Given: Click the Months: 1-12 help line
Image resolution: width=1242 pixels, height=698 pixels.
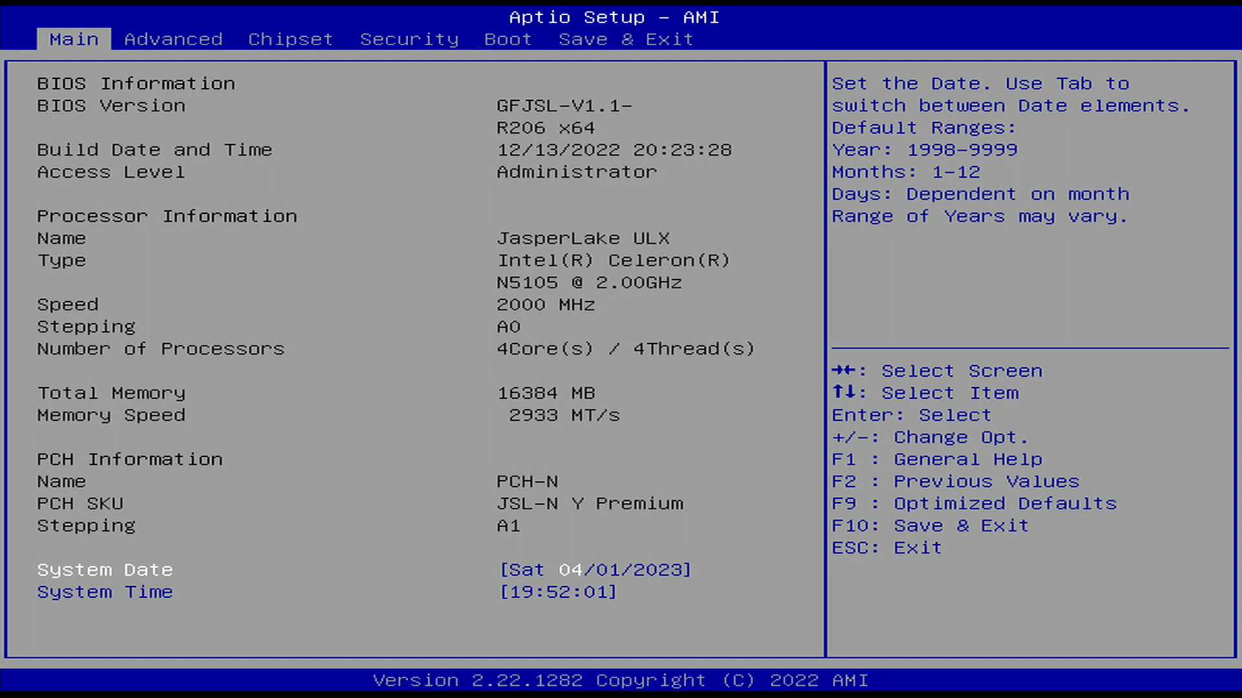Looking at the screenshot, I should (x=906, y=172).
